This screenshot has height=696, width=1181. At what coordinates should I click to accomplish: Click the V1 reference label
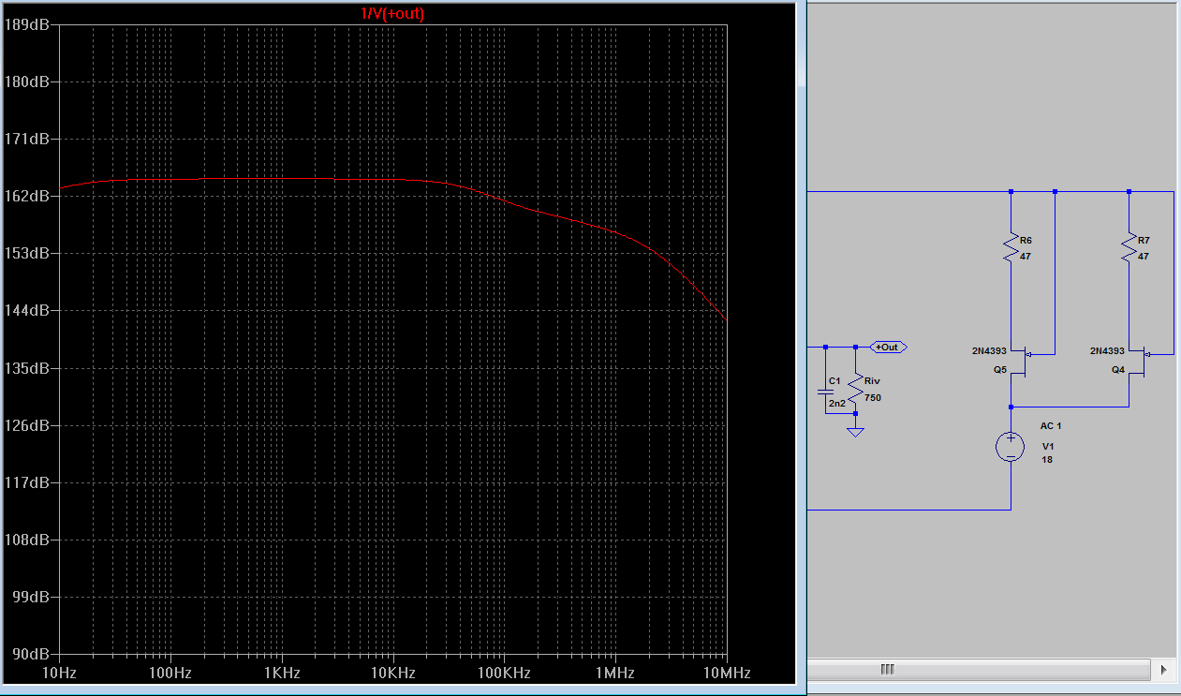pos(1047,445)
